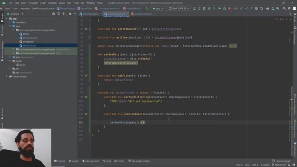Open the View menu
This screenshot has height=167, width=297.
click(x=23, y=3)
